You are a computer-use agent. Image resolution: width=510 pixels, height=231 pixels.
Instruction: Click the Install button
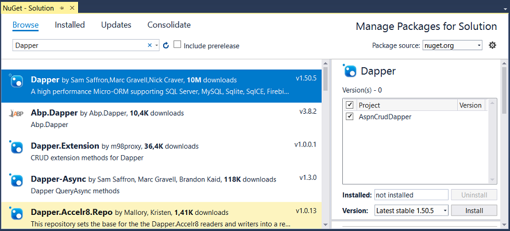coord(474,210)
